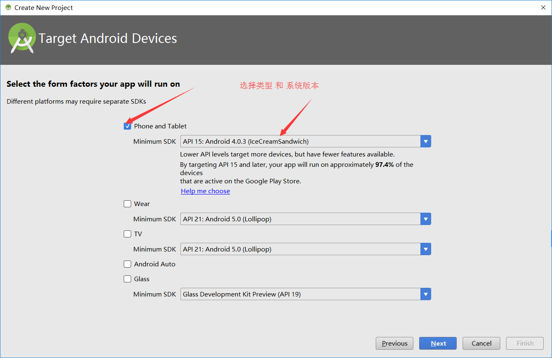Click the Wear label text
Image resolution: width=552 pixels, height=358 pixels.
click(142, 204)
